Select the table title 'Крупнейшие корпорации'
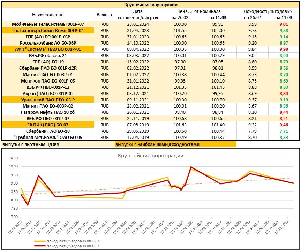This screenshot has height=251, width=301. click(151, 5)
